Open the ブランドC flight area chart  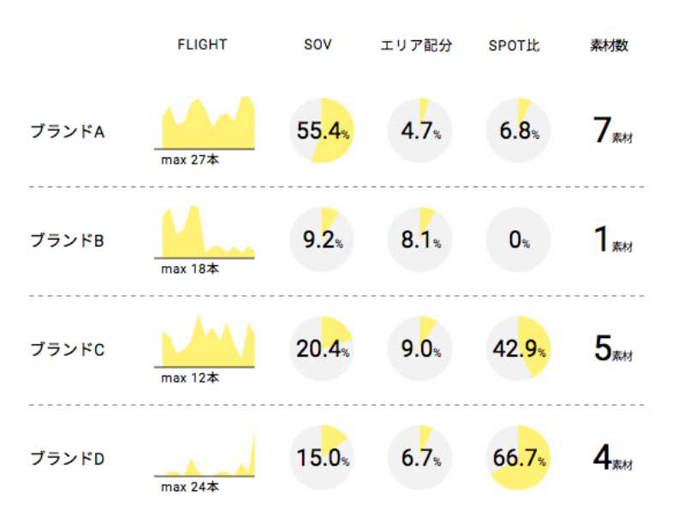(x=209, y=341)
